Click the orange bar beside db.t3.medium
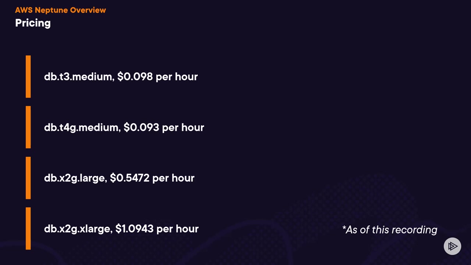Viewport: 471px width, 265px height. click(28, 77)
